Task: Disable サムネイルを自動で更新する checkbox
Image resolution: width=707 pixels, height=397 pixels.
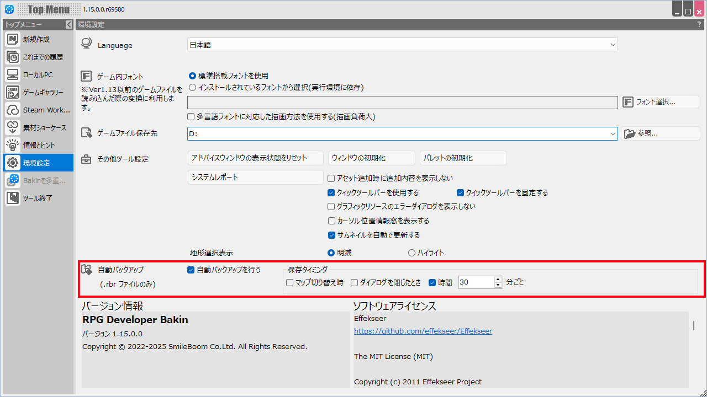Action: point(331,235)
